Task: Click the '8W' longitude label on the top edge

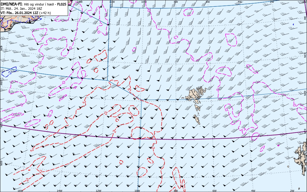Action: [176, 2]
